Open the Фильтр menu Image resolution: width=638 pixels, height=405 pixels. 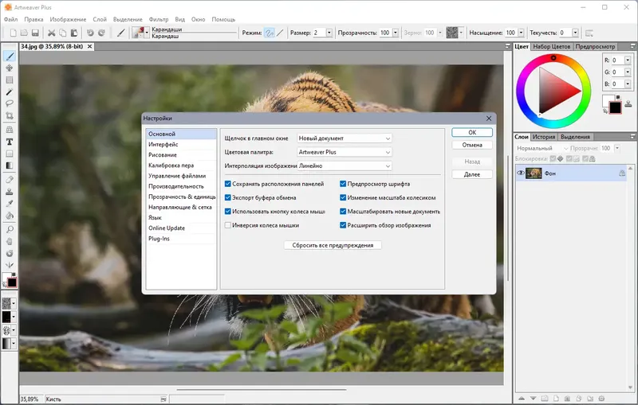[158, 19]
